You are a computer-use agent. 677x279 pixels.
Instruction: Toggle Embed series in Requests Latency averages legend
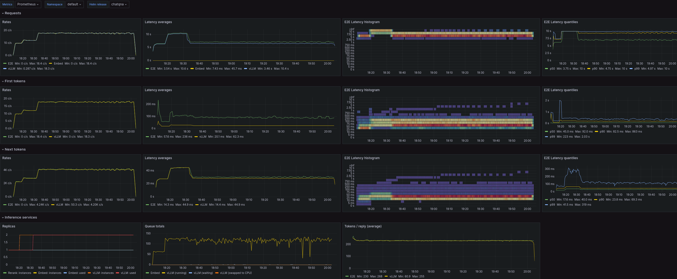tap(200, 69)
